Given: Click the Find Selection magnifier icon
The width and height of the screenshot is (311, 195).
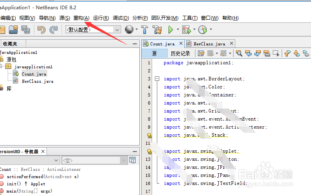Looking at the screenshot, I should [239, 53].
